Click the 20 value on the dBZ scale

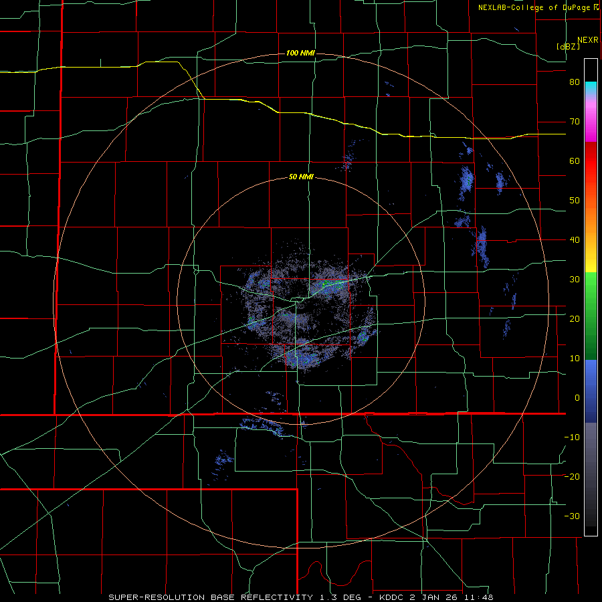point(575,318)
